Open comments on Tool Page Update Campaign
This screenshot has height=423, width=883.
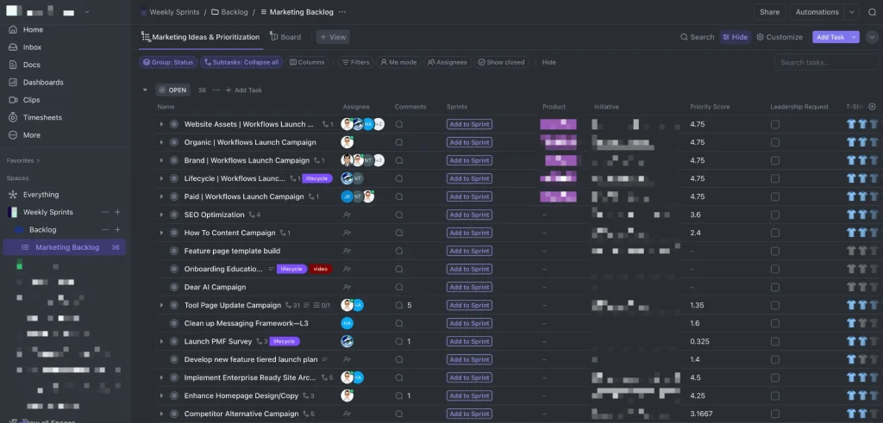399,305
